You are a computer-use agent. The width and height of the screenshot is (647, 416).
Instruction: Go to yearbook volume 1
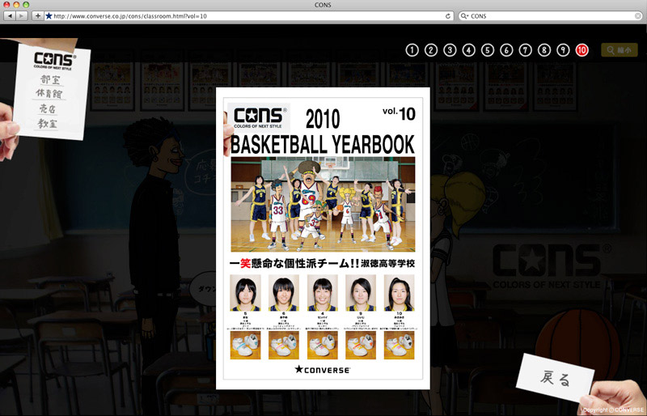pyautogui.click(x=412, y=50)
